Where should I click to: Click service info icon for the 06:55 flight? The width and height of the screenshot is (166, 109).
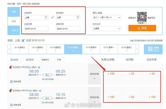[11, 81]
